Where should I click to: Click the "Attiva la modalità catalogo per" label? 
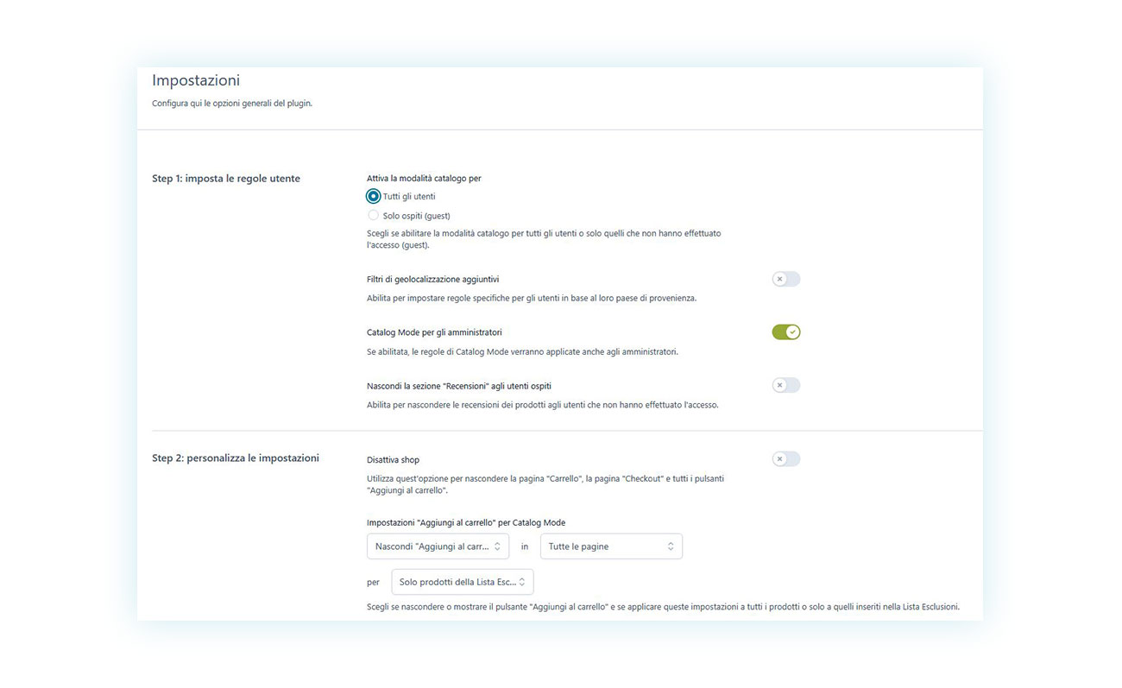point(424,179)
